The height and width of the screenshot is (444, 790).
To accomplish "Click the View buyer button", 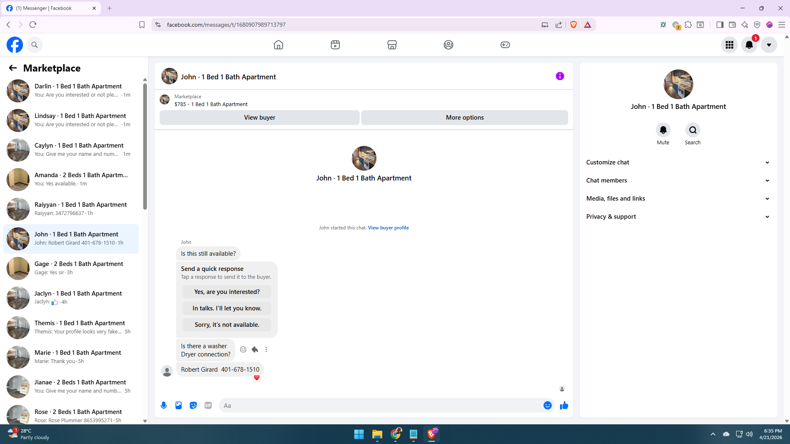I will 259,118.
